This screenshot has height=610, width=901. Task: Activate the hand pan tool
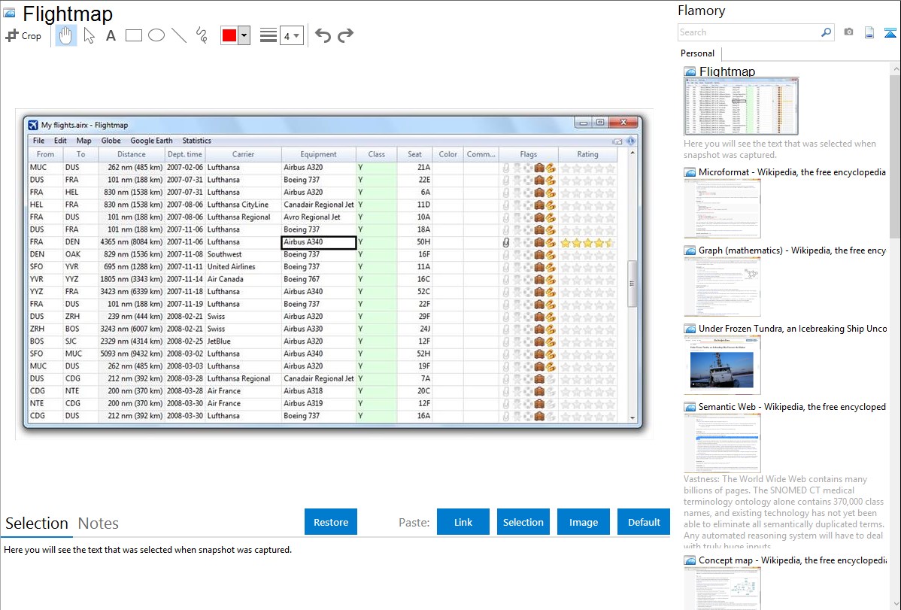pos(65,35)
